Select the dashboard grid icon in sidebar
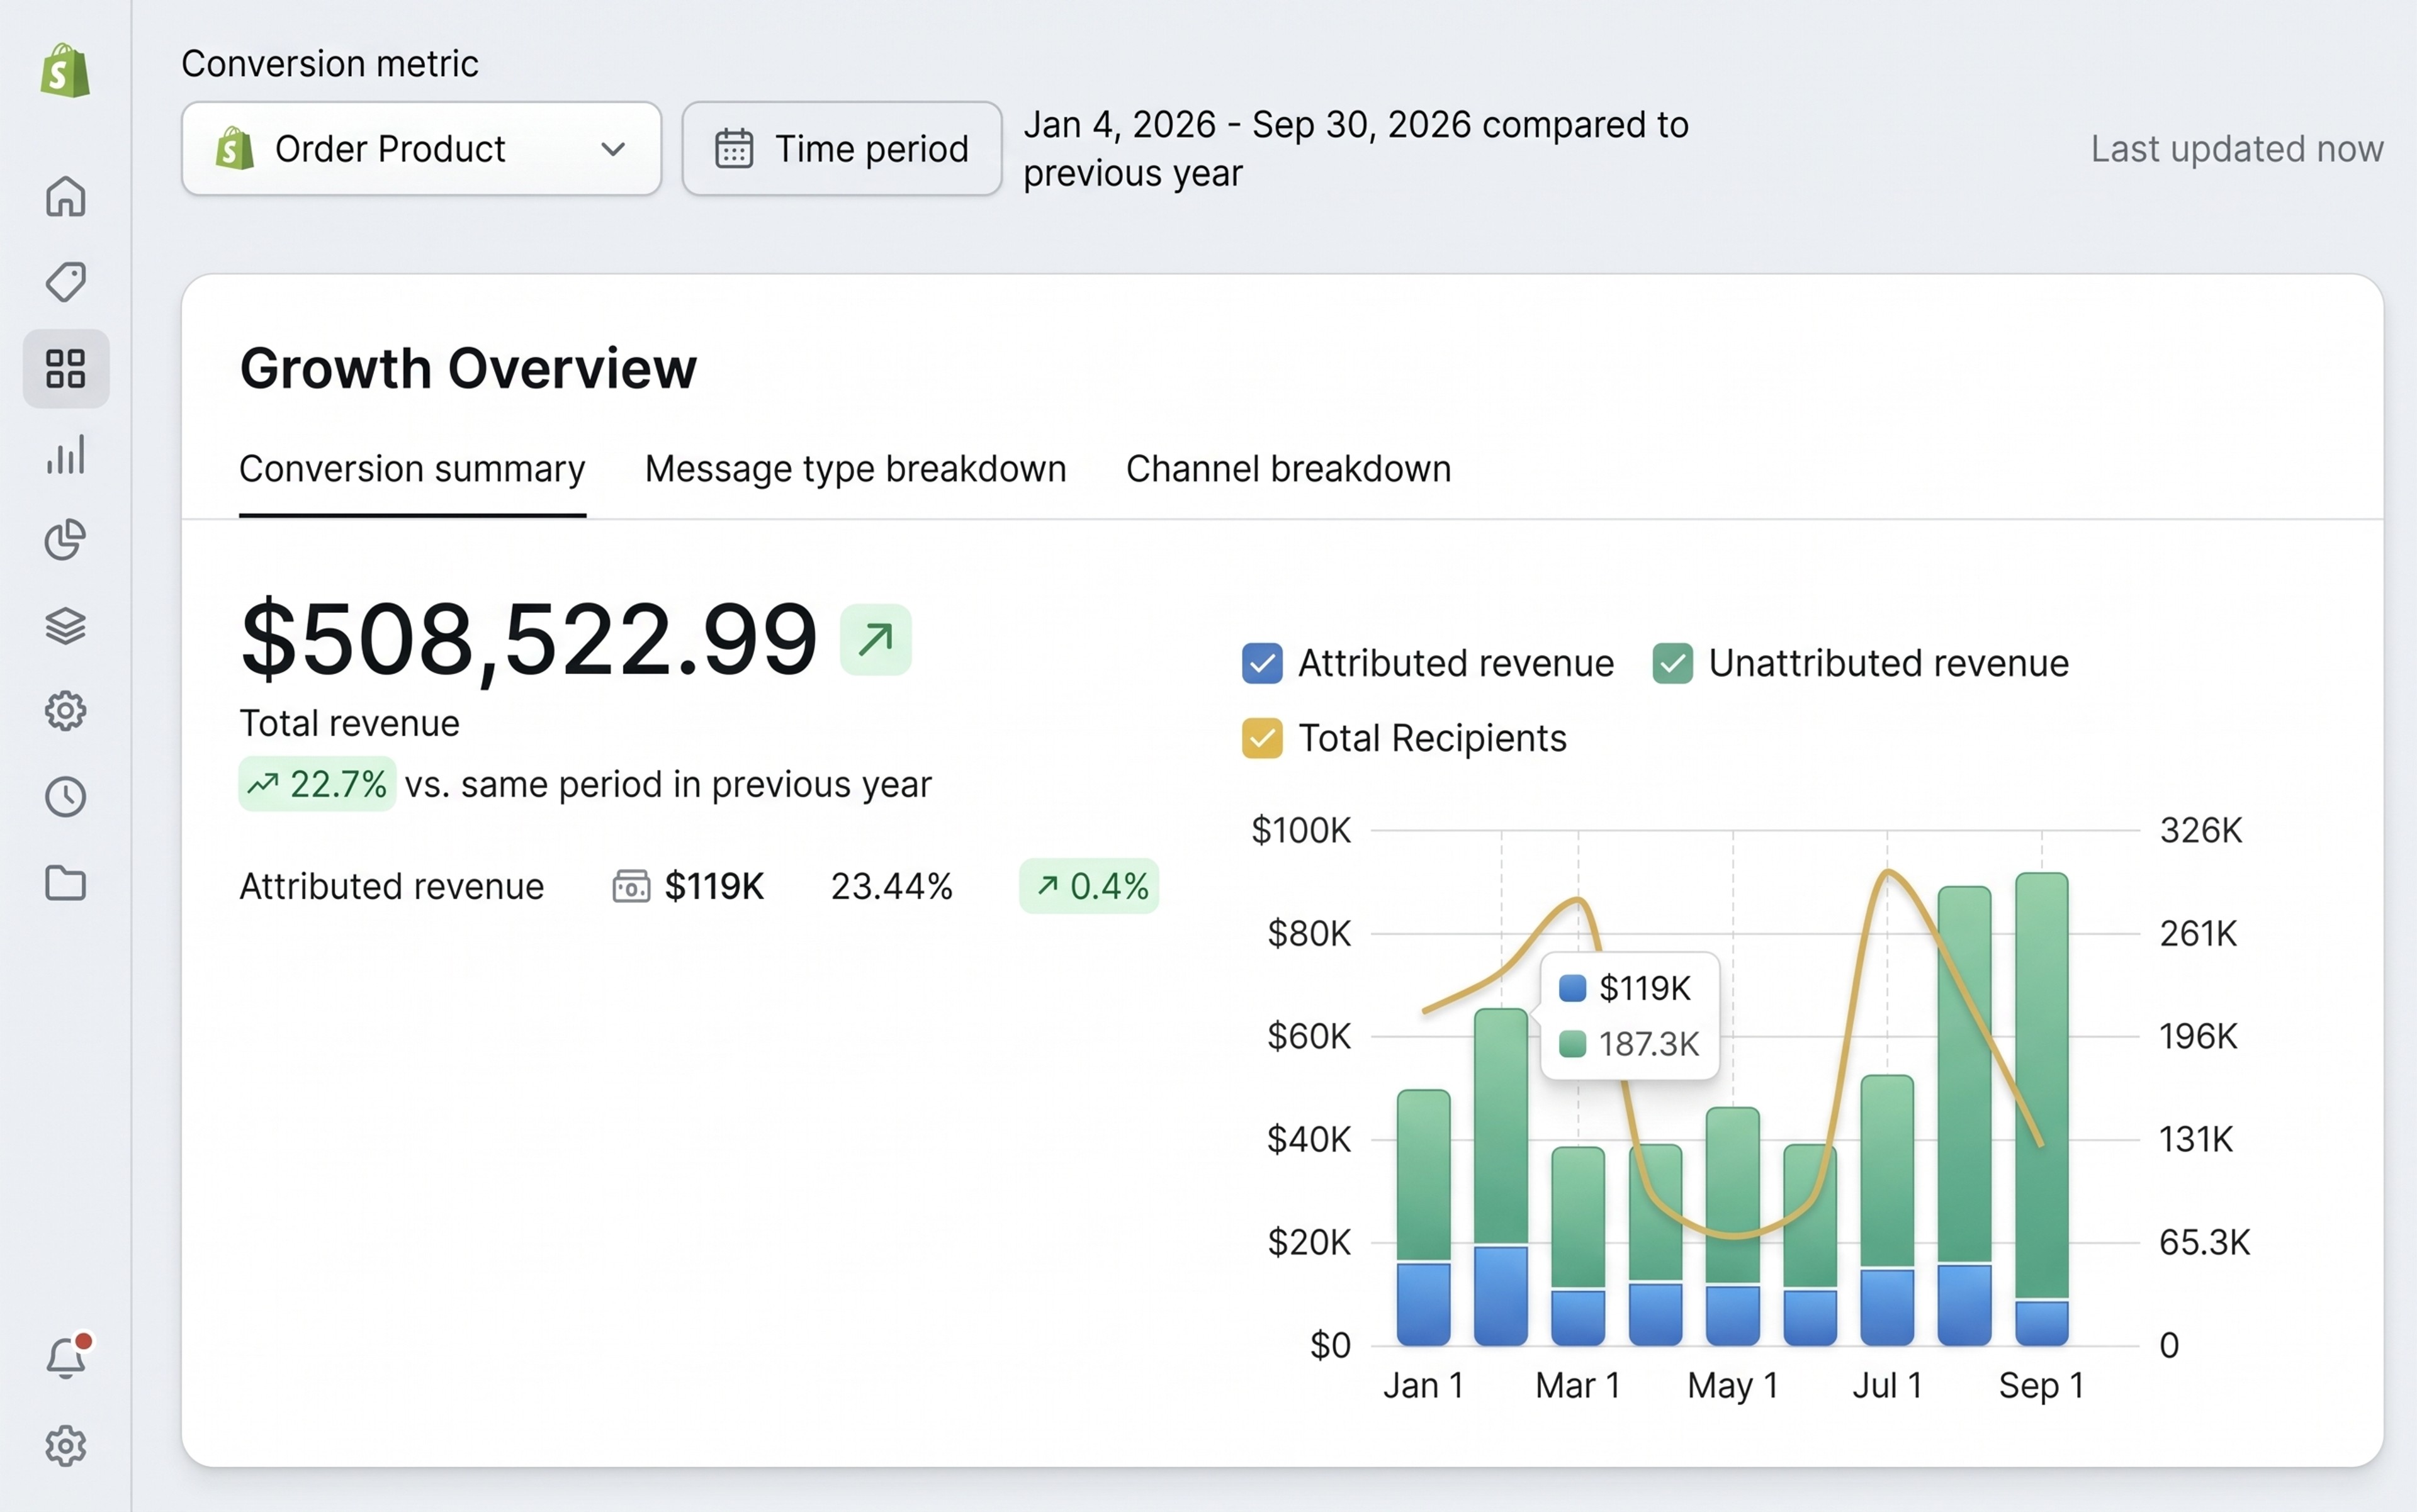The image size is (2417, 1512). [x=65, y=368]
